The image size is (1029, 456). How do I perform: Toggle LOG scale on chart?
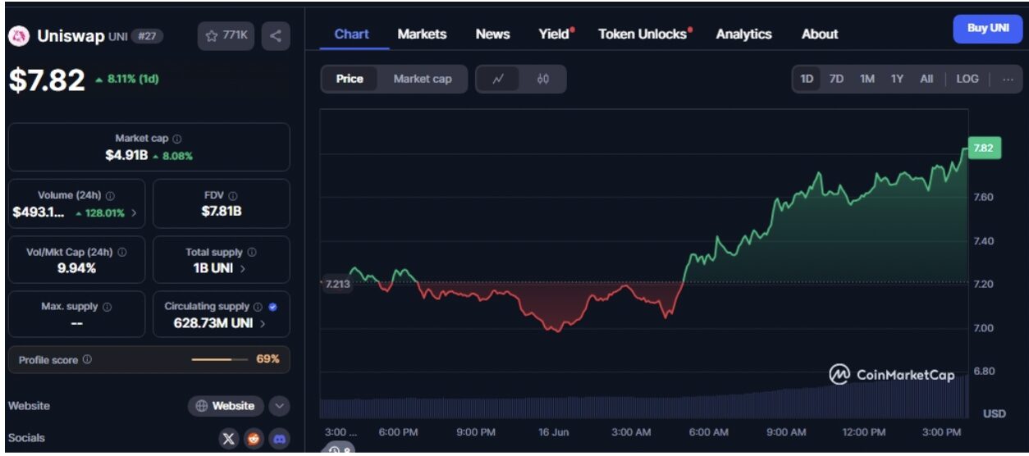click(x=967, y=79)
